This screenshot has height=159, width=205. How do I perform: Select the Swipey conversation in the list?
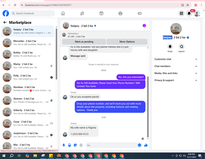point(28,31)
